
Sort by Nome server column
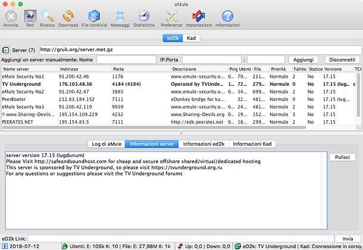tap(30, 69)
